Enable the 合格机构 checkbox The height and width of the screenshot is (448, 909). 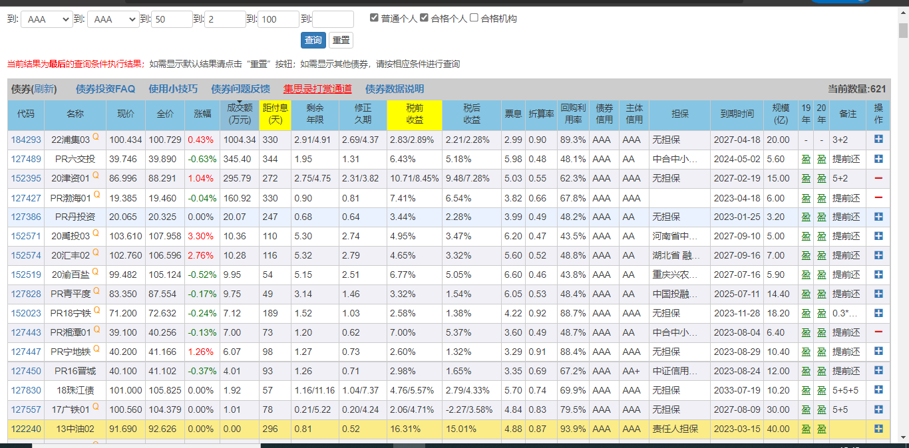(474, 18)
